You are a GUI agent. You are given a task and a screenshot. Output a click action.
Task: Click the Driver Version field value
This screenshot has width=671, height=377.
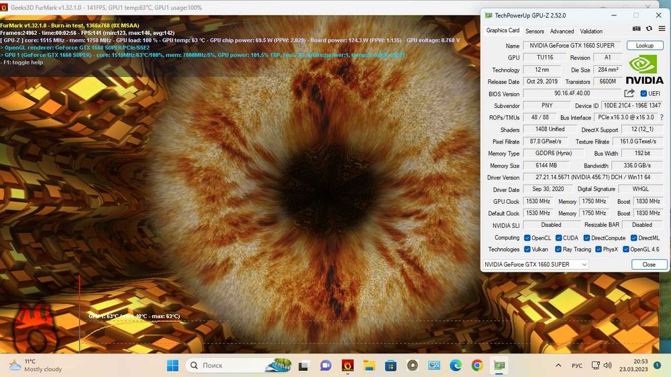click(x=592, y=177)
